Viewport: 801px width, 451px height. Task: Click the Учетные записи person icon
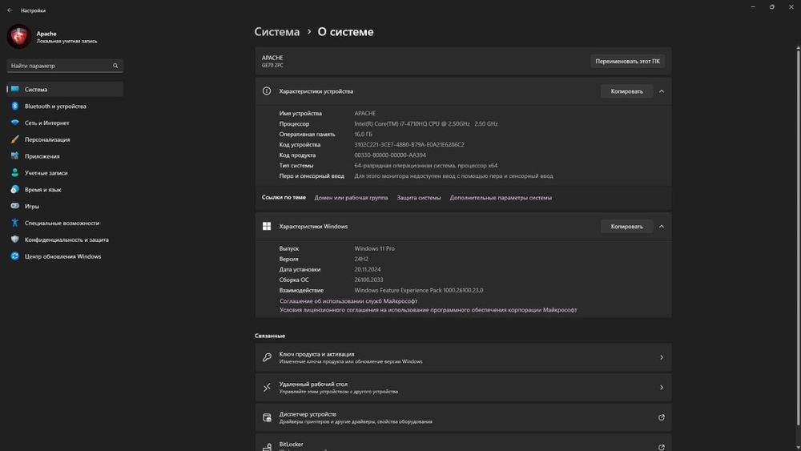click(x=15, y=173)
